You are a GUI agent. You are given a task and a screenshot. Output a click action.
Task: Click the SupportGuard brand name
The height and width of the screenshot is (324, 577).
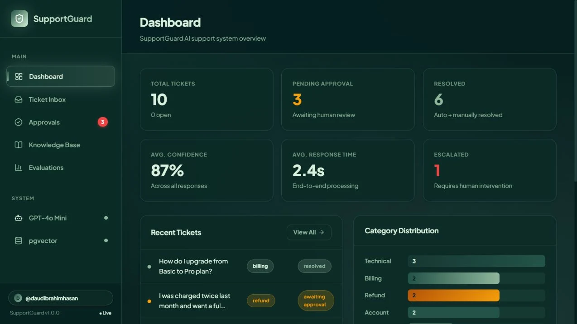tap(63, 19)
